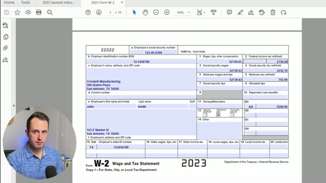The image size is (326, 183).
Task: Open the signatures sidebar panel icon
Action: pos(5,60)
